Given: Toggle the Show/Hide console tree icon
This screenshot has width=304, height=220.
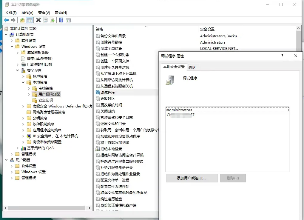Looking at the screenshot, I should point(30,20).
